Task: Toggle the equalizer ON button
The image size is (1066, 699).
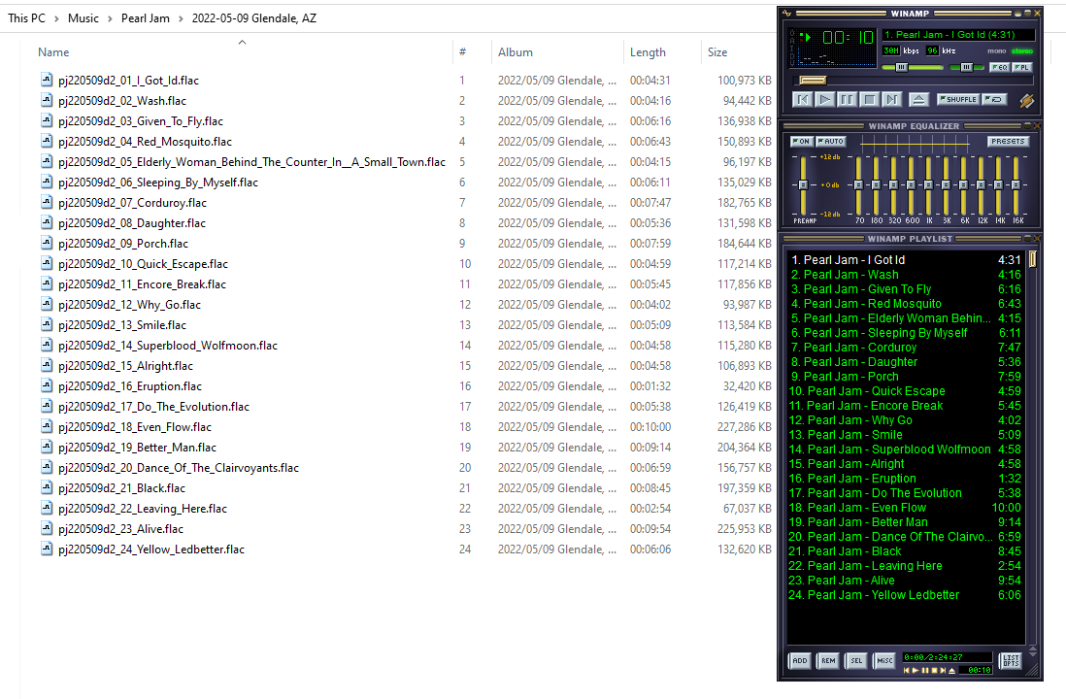Action: (x=802, y=142)
